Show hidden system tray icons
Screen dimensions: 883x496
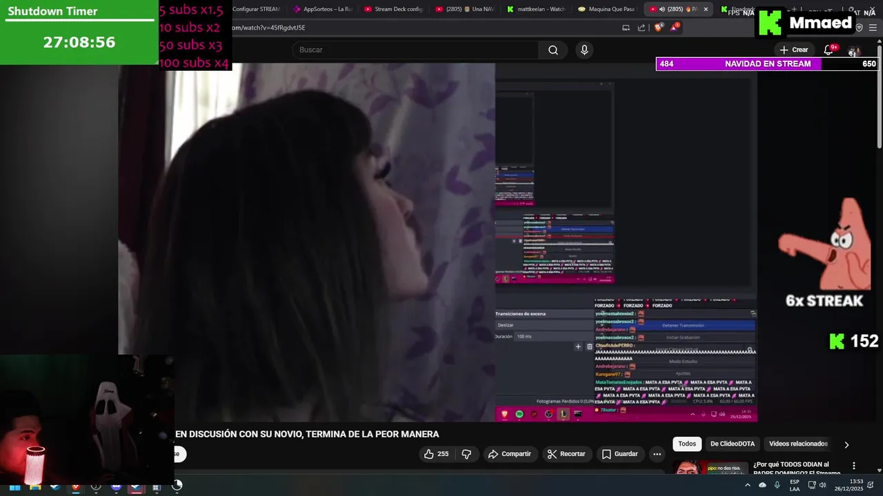click(747, 485)
